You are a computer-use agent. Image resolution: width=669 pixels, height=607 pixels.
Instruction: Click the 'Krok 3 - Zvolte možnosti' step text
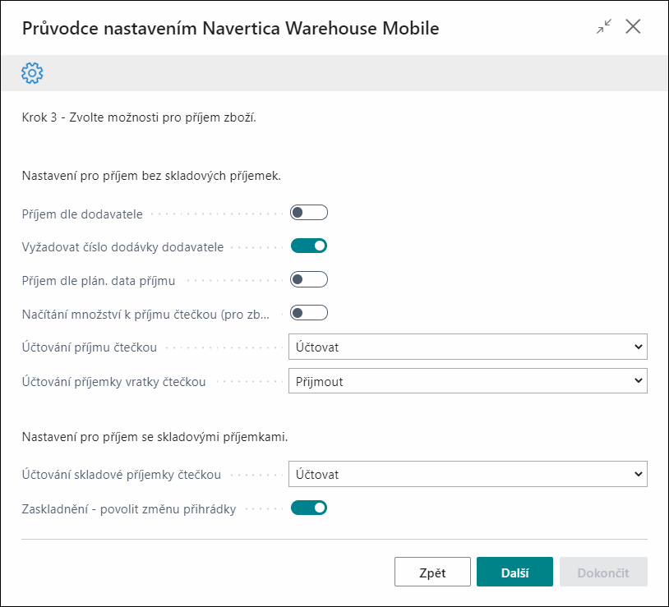click(x=139, y=117)
